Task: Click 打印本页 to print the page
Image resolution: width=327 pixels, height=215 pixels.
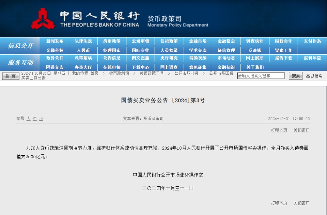Action: 278,130
